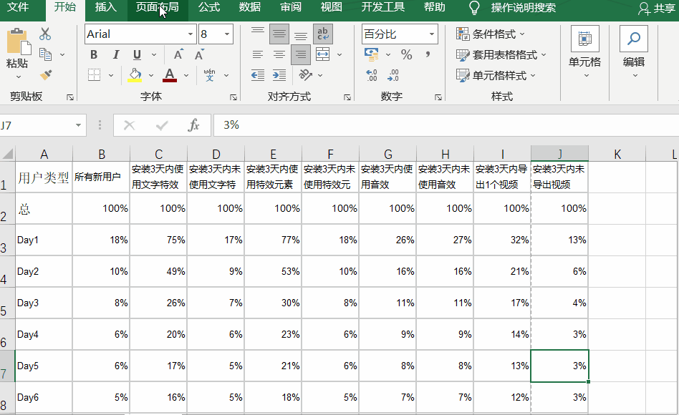This screenshot has height=415, width=679.
Task: Toggle Wrap Text icon
Action: 322,34
